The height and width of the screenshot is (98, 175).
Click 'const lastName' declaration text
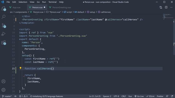point(34,62)
